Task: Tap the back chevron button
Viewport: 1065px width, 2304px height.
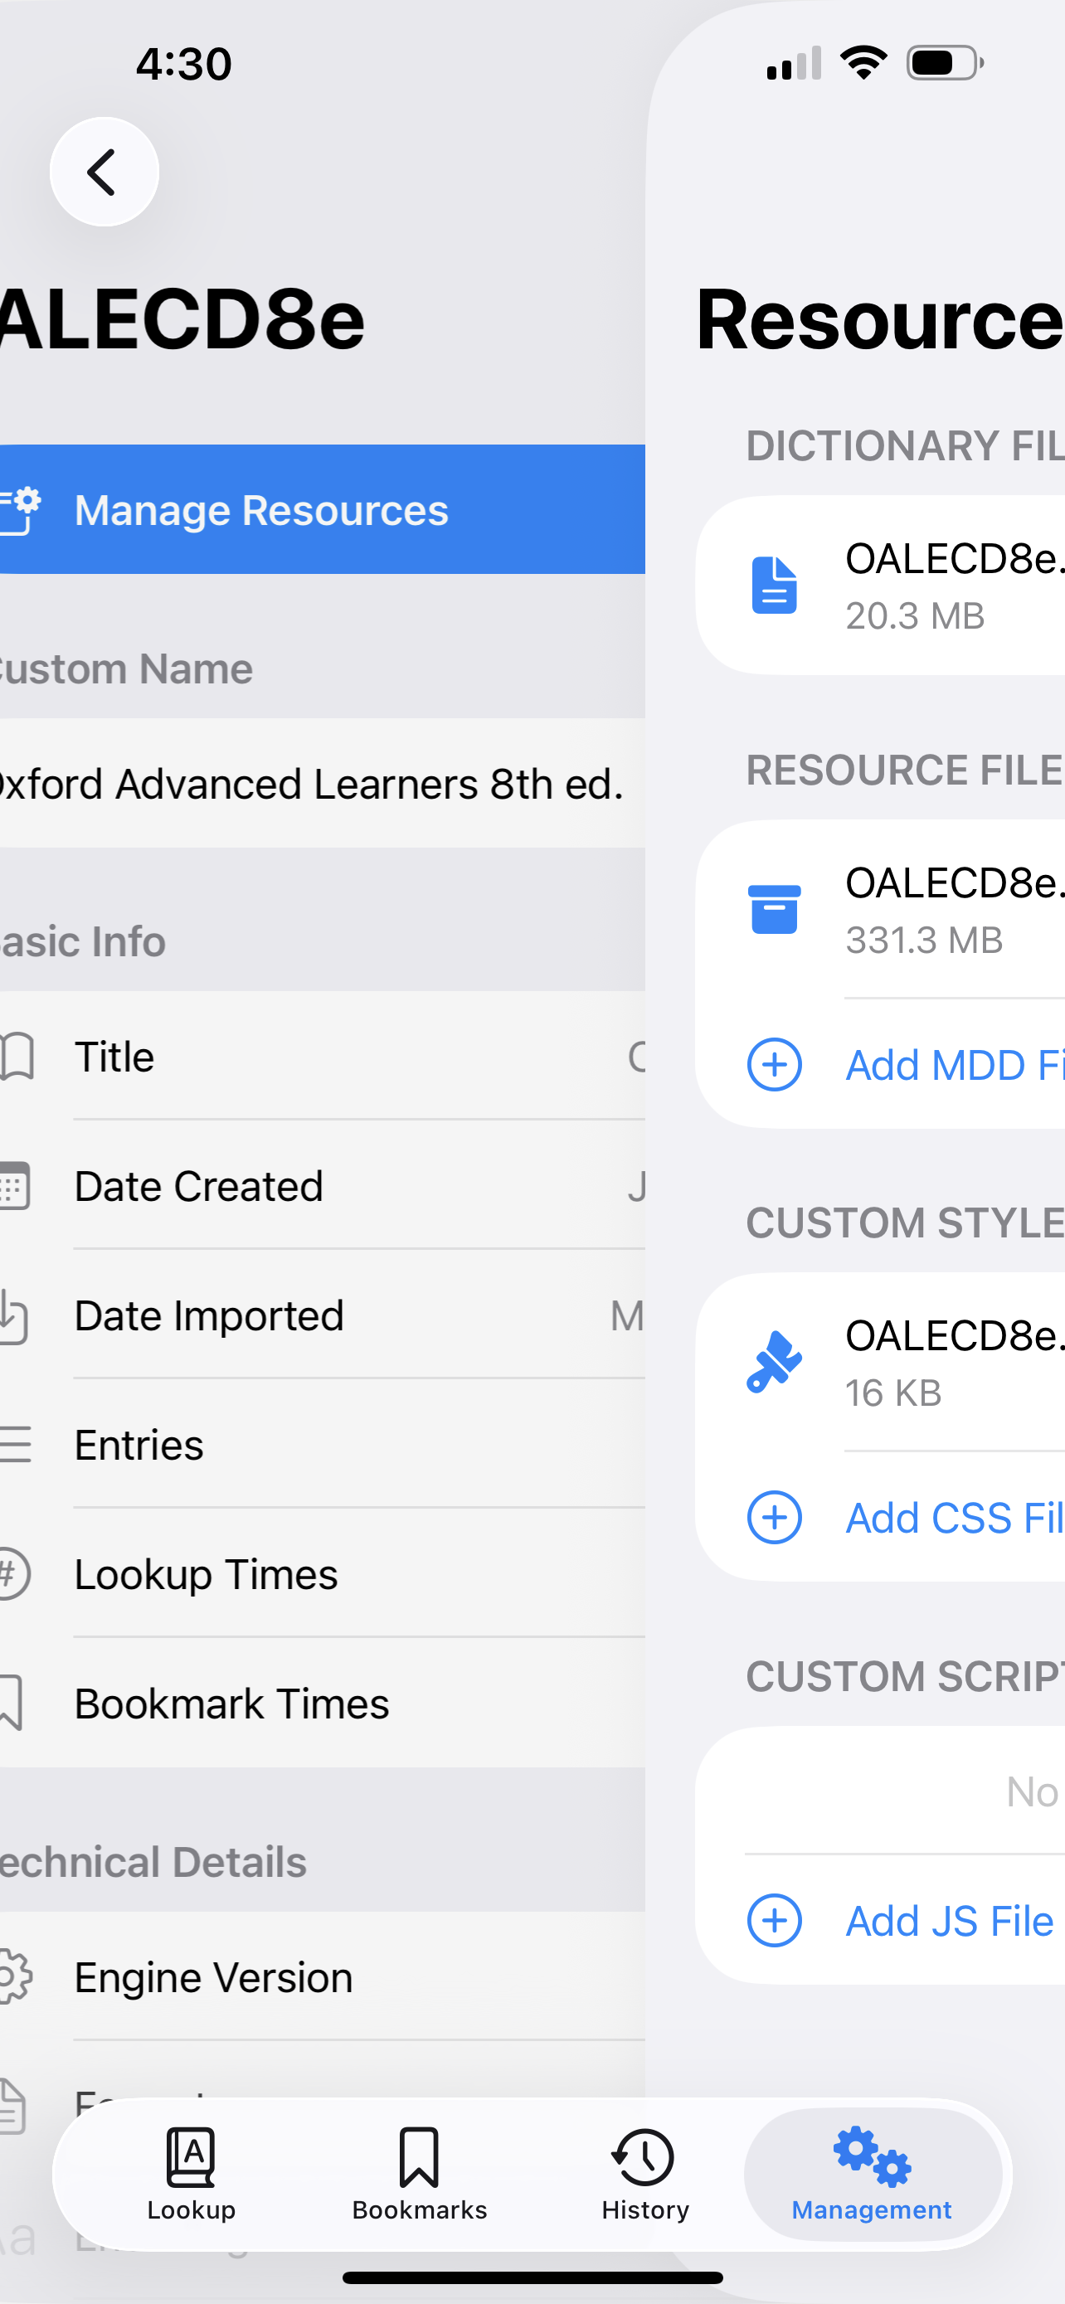Action: tap(104, 172)
